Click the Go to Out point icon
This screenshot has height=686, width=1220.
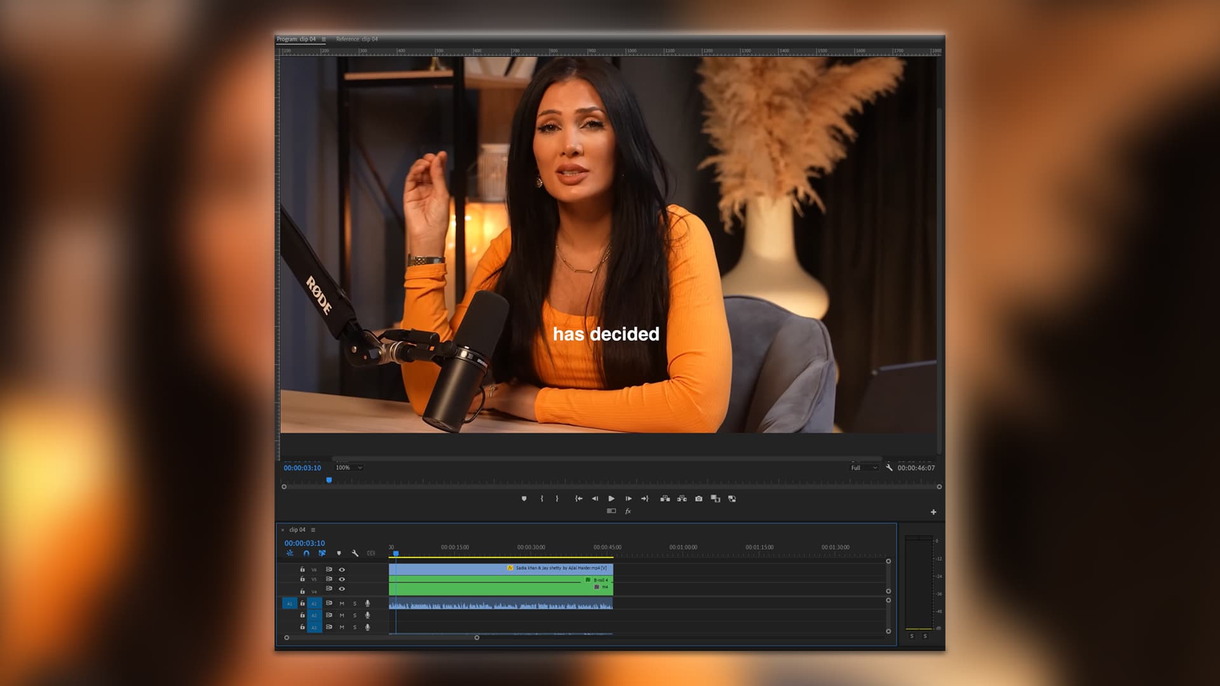point(645,499)
